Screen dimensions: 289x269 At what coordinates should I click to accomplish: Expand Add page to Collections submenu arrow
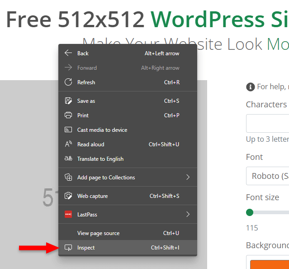pyautogui.click(x=188, y=177)
